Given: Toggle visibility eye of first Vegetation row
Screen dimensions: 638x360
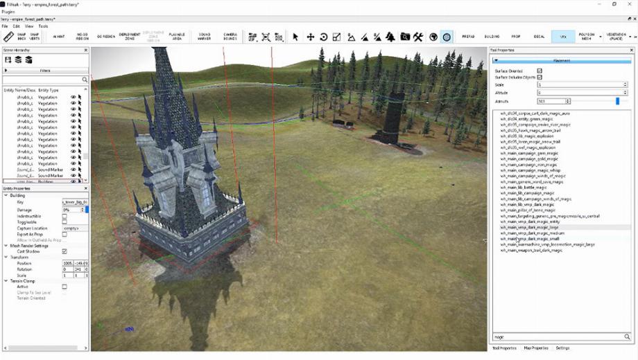Looking at the screenshot, I should point(74,97).
